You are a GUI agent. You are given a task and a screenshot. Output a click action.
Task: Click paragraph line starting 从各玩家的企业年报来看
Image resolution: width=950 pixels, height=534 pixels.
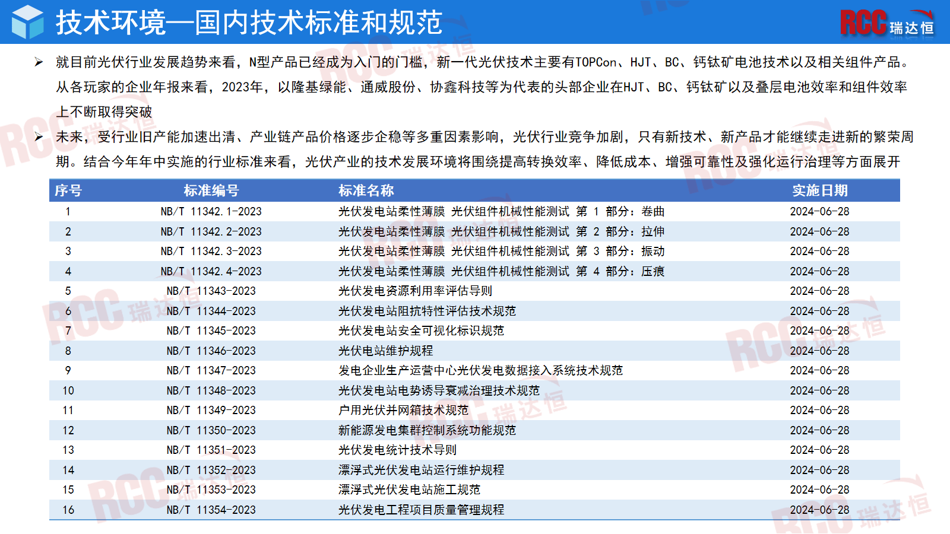482,87
